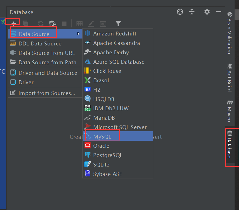The height and width of the screenshot is (210, 239).
Task: Click the Filter funnel icon
Action: click(x=118, y=24)
